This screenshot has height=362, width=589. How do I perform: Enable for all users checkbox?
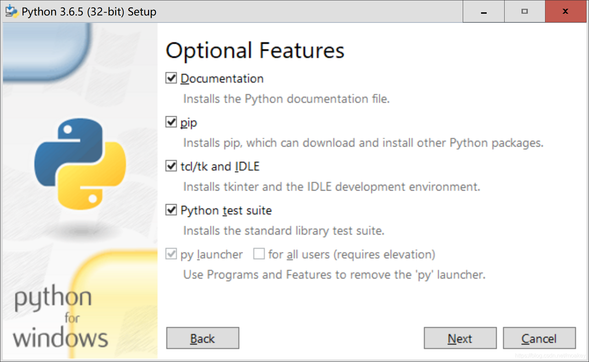pyautogui.click(x=259, y=254)
